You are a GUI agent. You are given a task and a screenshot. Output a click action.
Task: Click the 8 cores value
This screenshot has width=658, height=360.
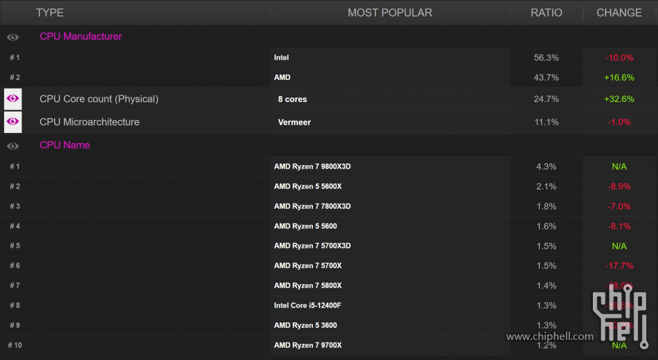pyautogui.click(x=293, y=99)
